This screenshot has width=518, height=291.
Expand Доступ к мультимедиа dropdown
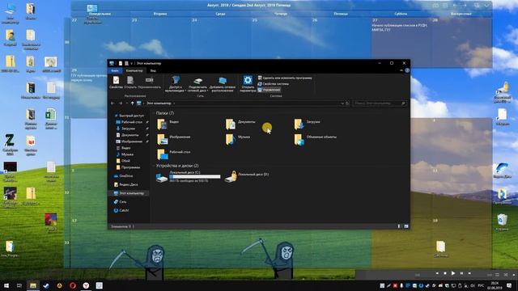pyautogui.click(x=176, y=84)
